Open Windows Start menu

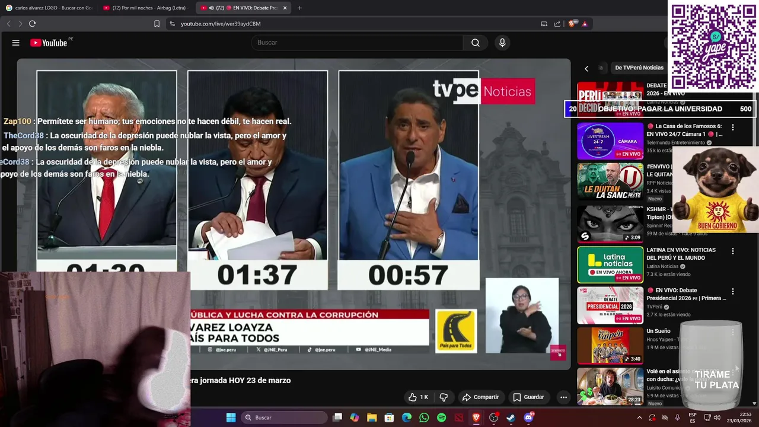[x=231, y=418]
